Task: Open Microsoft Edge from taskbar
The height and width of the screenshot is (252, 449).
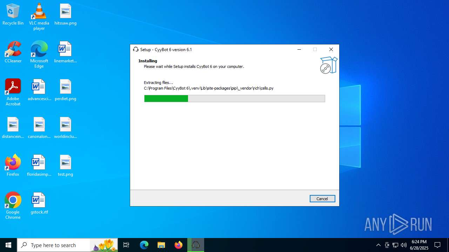Action: [144, 245]
